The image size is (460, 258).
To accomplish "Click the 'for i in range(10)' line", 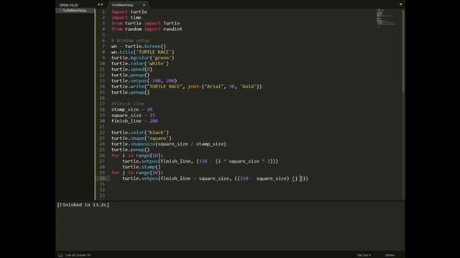I will click(137, 156).
